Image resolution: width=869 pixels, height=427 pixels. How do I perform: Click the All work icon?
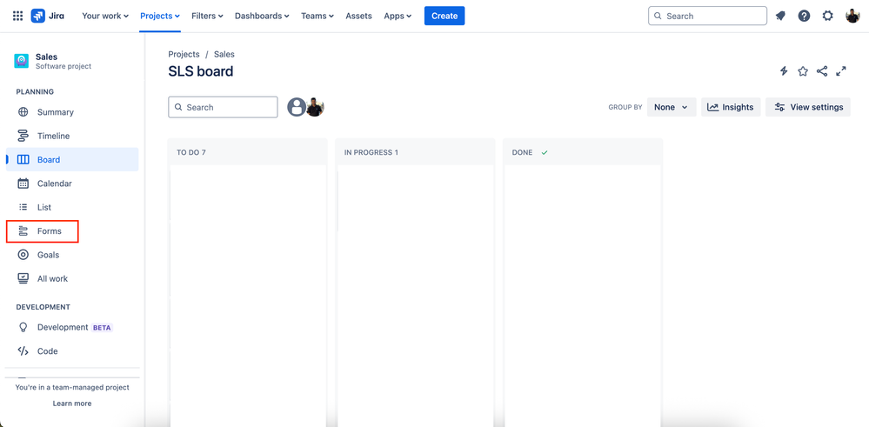click(23, 278)
